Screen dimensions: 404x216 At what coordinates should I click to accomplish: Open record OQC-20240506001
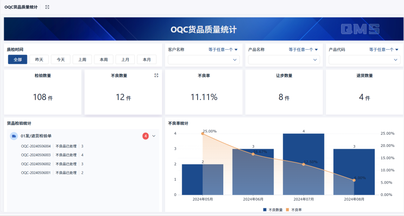click(36, 173)
